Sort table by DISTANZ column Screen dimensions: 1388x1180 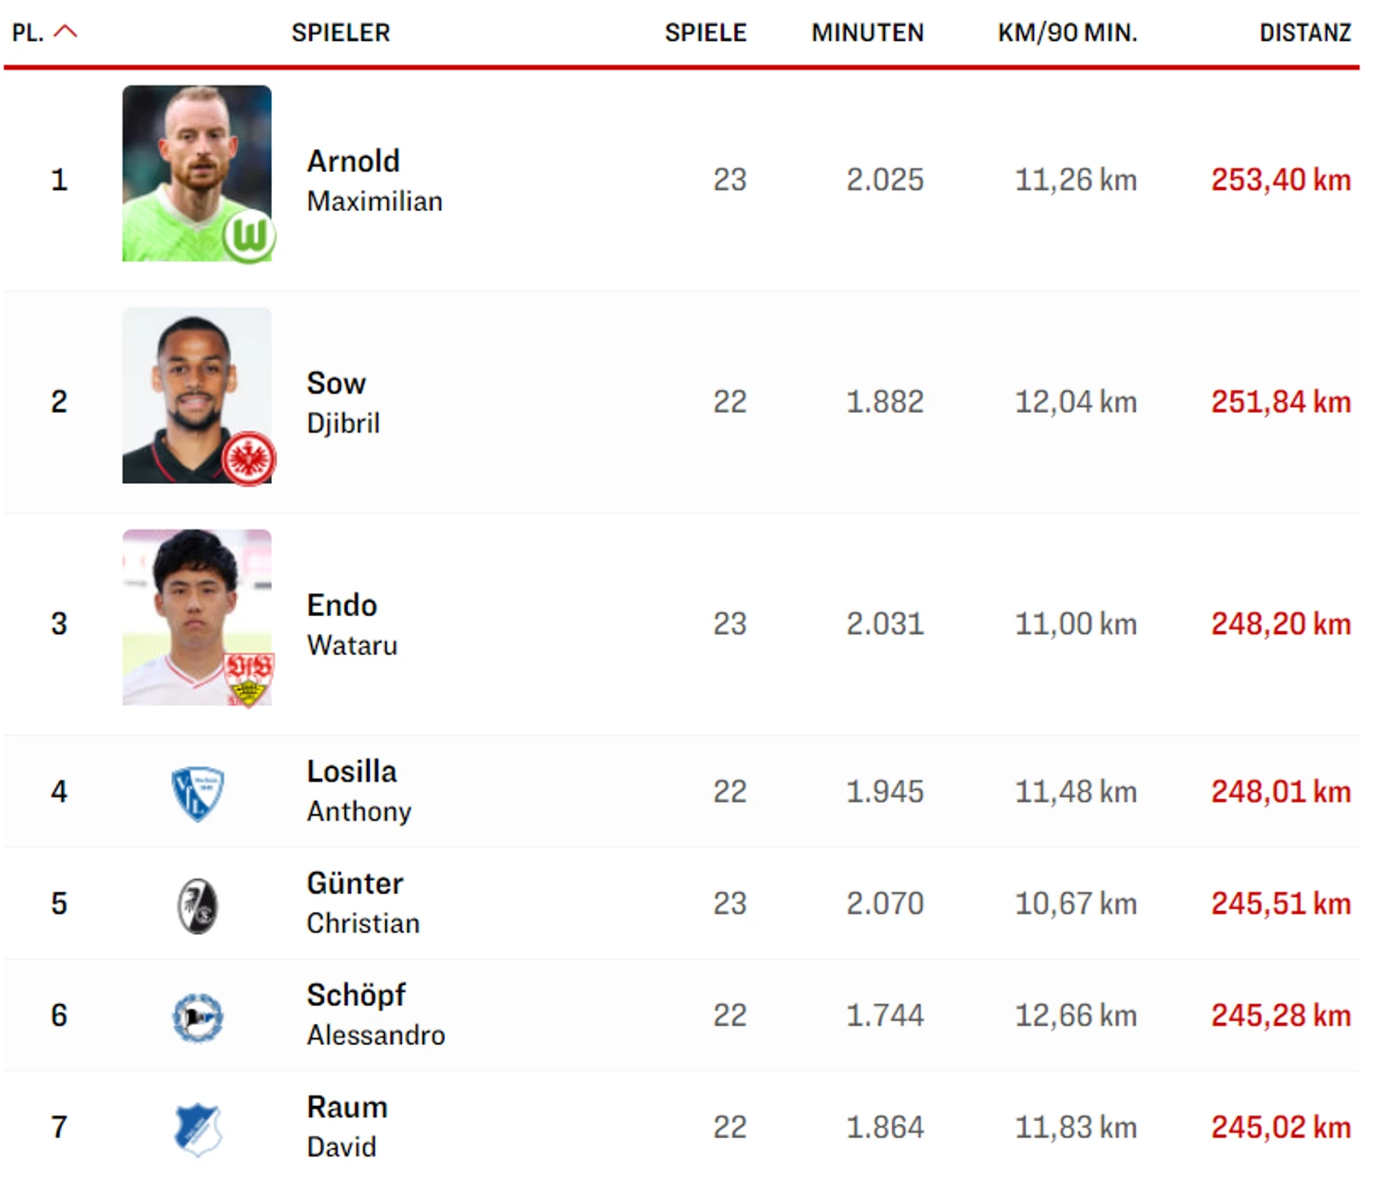(x=1304, y=33)
